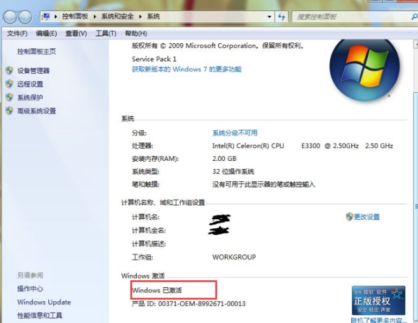Expand arrow before 控制面板 breadcrumb
This screenshot has width=418, height=323.
(x=56, y=17)
